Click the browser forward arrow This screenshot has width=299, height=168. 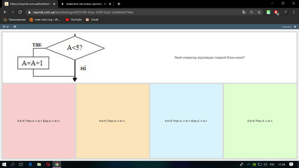(13, 12)
